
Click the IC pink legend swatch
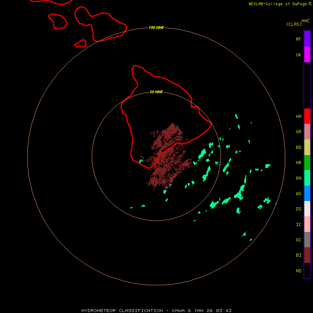[x=307, y=224]
